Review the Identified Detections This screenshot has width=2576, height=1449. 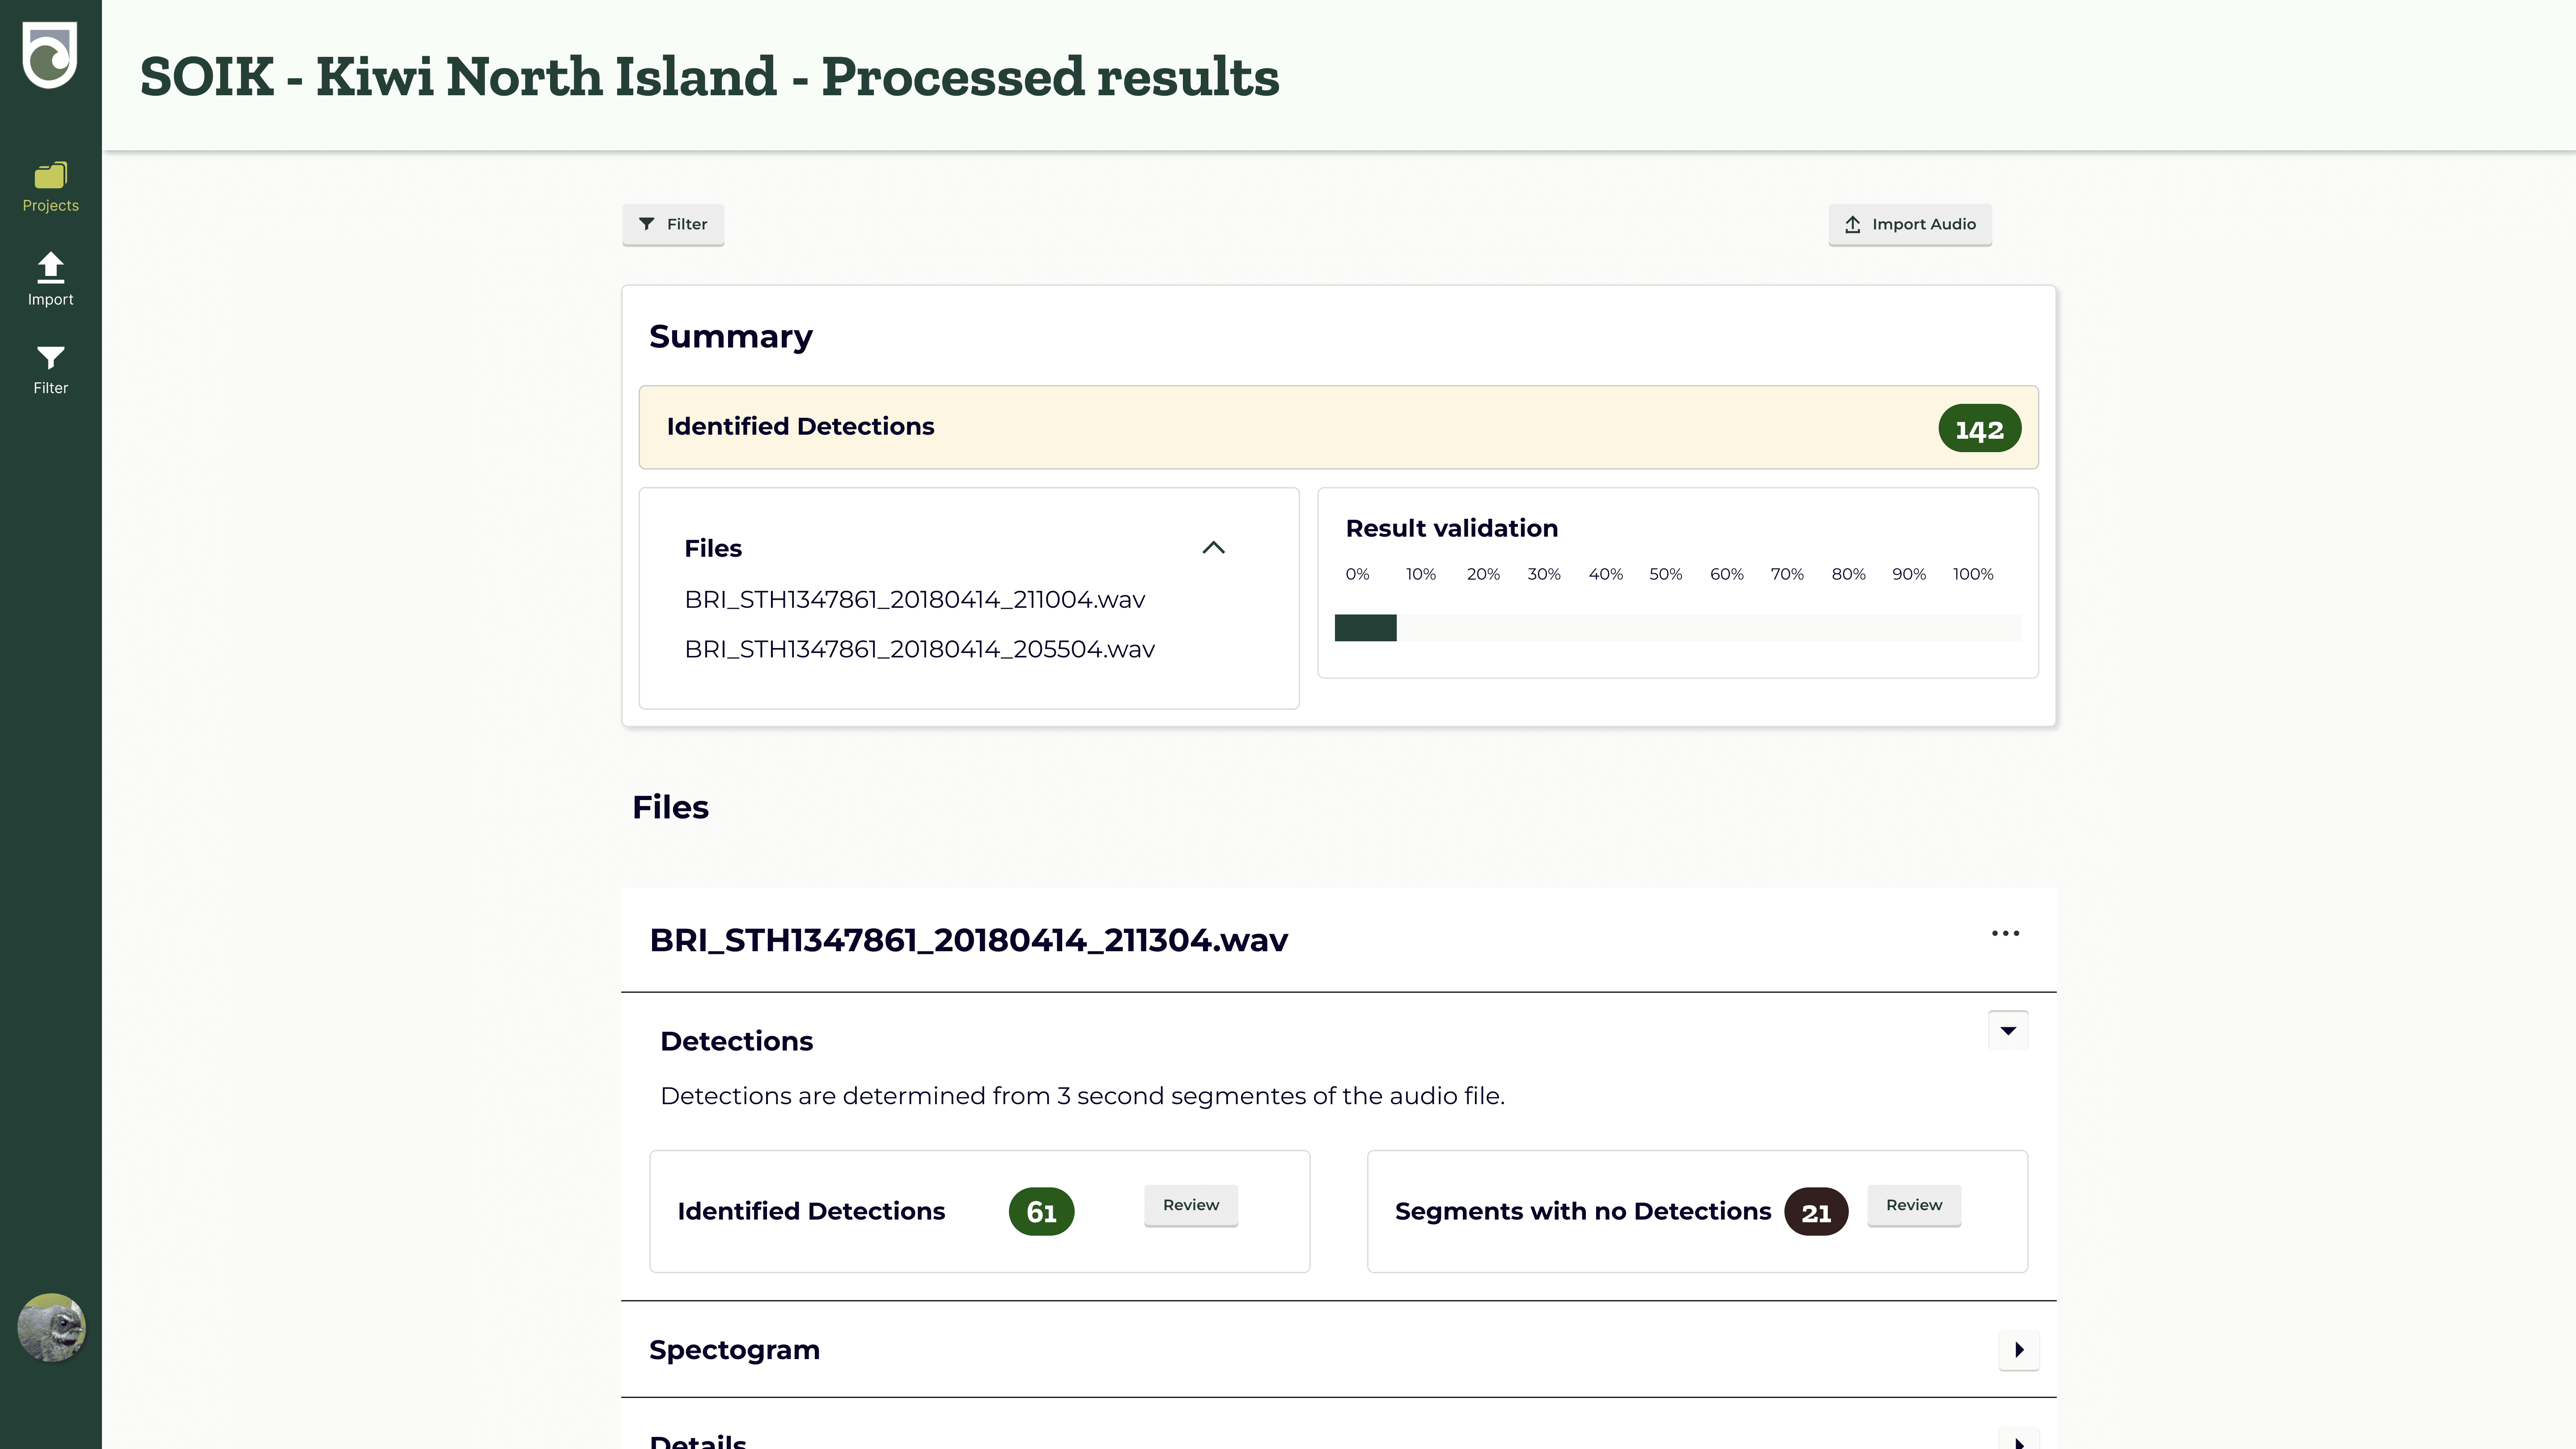pyautogui.click(x=1191, y=1205)
